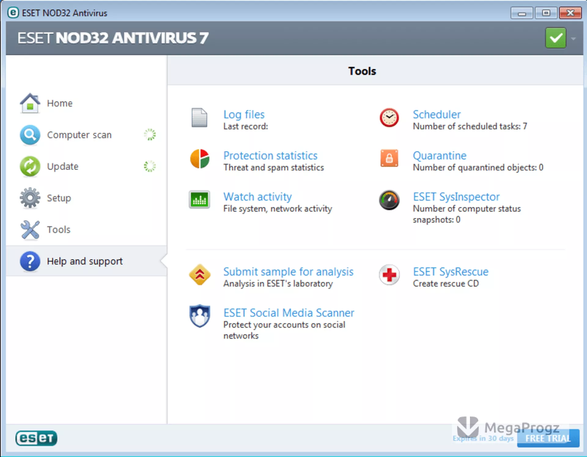Click the Update progress spinner
This screenshot has width=587, height=457.
point(150,166)
